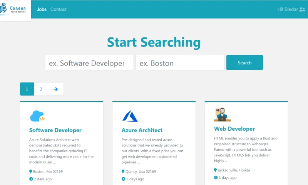Click the Jacksonville, Florida location text
The width and height of the screenshot is (308, 185).
pos(234,170)
